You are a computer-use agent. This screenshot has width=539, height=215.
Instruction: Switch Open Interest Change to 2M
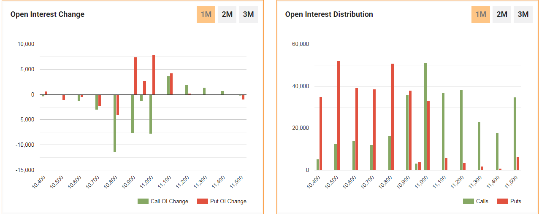227,14
